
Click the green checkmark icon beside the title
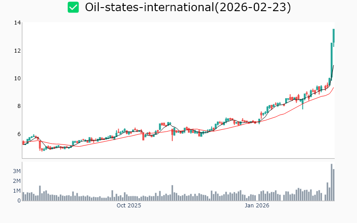73,8
